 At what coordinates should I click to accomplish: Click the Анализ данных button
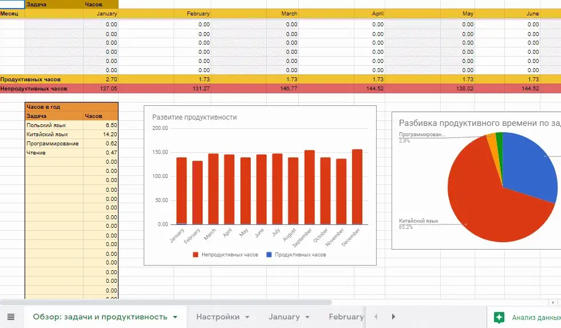point(536,317)
